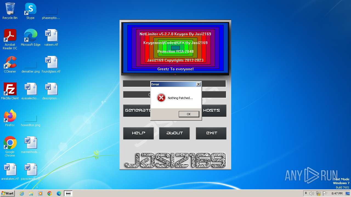Click the Action Center flag icon
Image resolution: width=351 pixels, height=197 pixels.
325,193
